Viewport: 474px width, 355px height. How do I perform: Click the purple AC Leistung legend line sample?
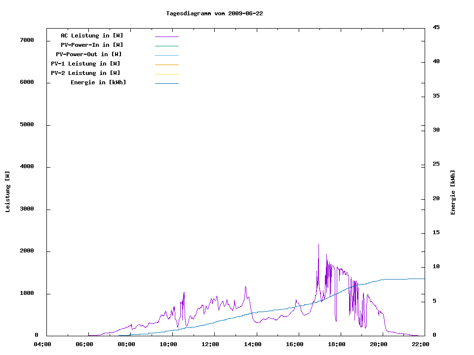click(166, 36)
